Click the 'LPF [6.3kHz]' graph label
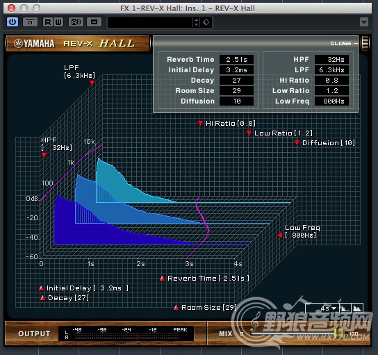This screenshot has height=355, width=378. (x=79, y=72)
